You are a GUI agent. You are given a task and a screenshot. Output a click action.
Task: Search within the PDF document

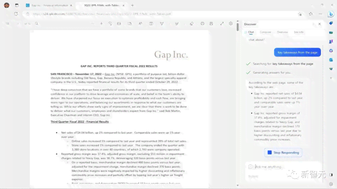pyautogui.click(x=36, y=23)
